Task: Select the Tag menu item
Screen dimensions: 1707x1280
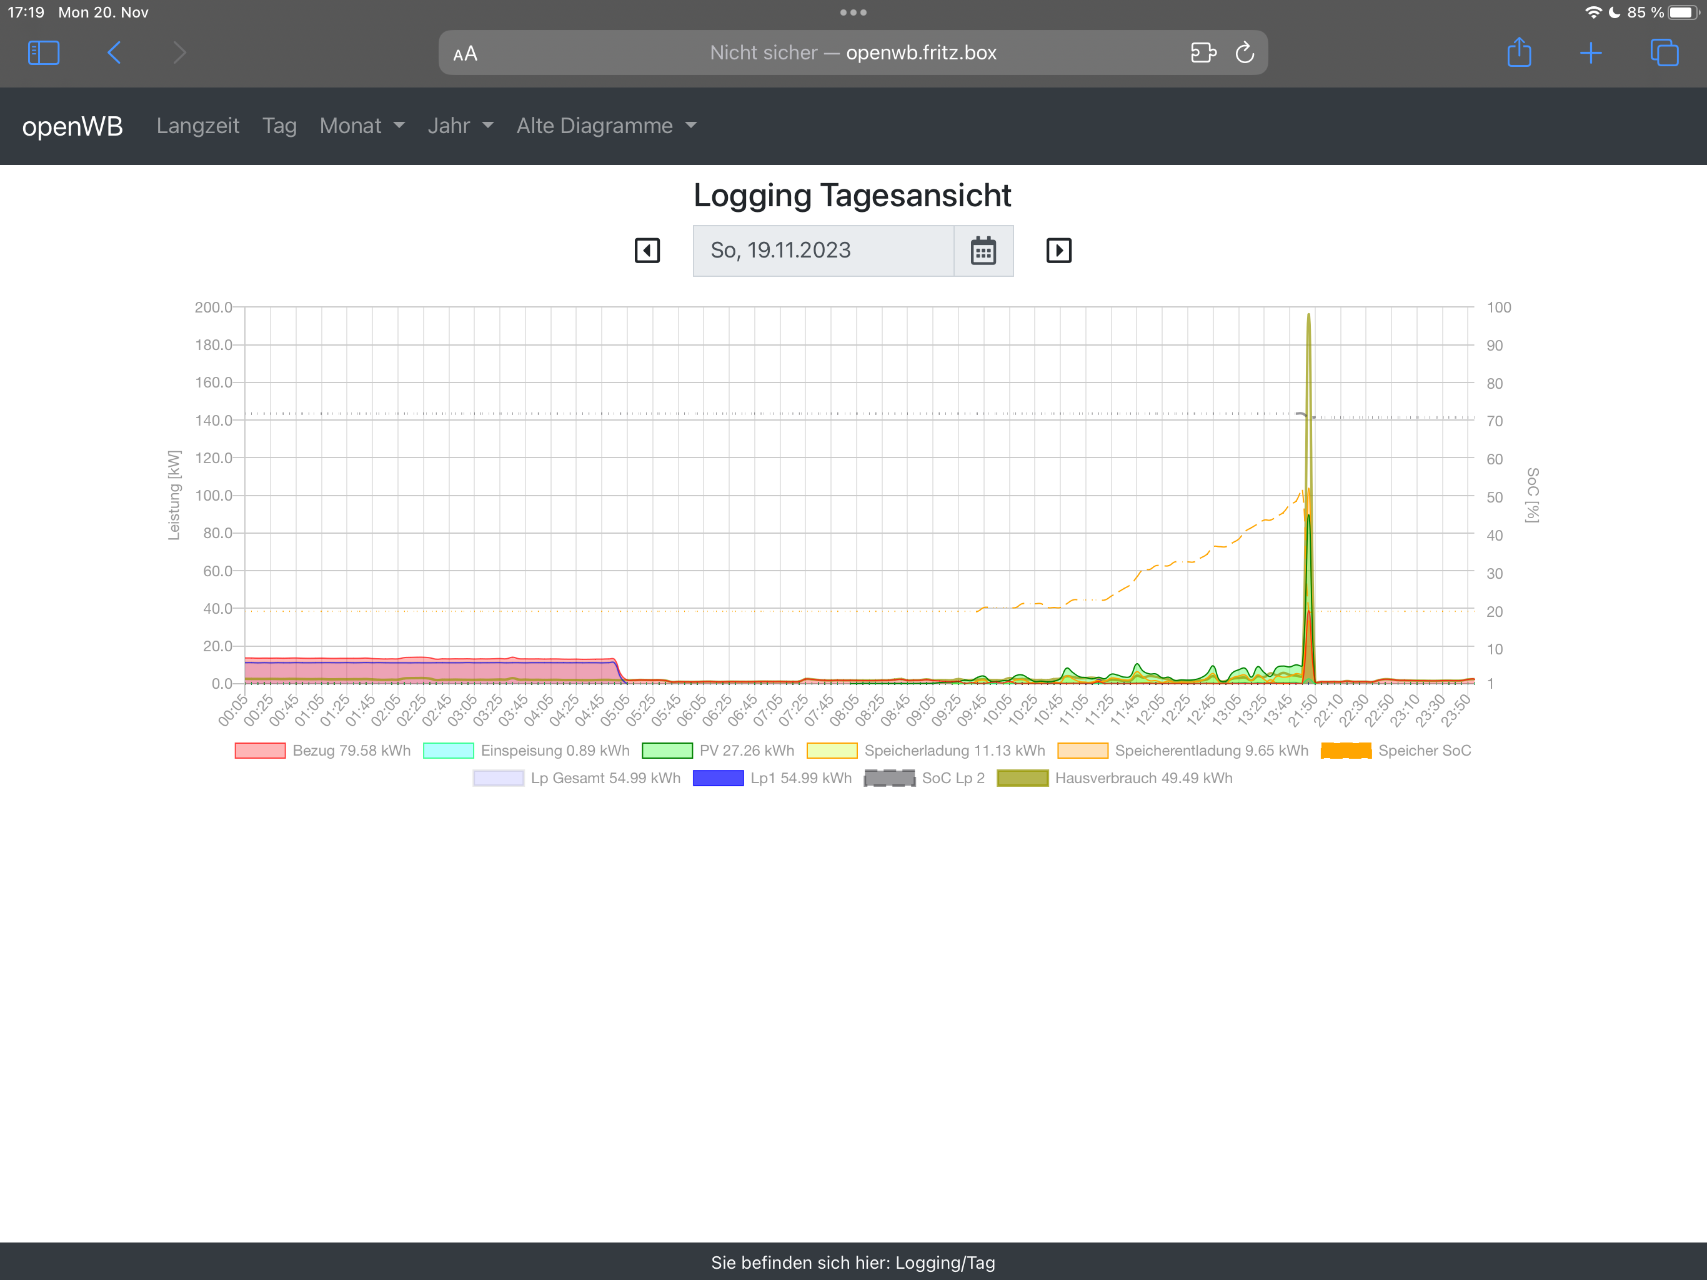Action: (x=279, y=126)
